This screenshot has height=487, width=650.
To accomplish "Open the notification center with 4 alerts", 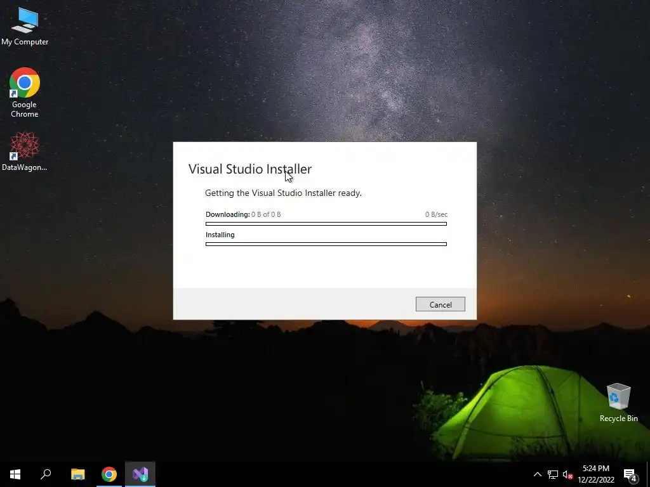I will click(x=630, y=475).
